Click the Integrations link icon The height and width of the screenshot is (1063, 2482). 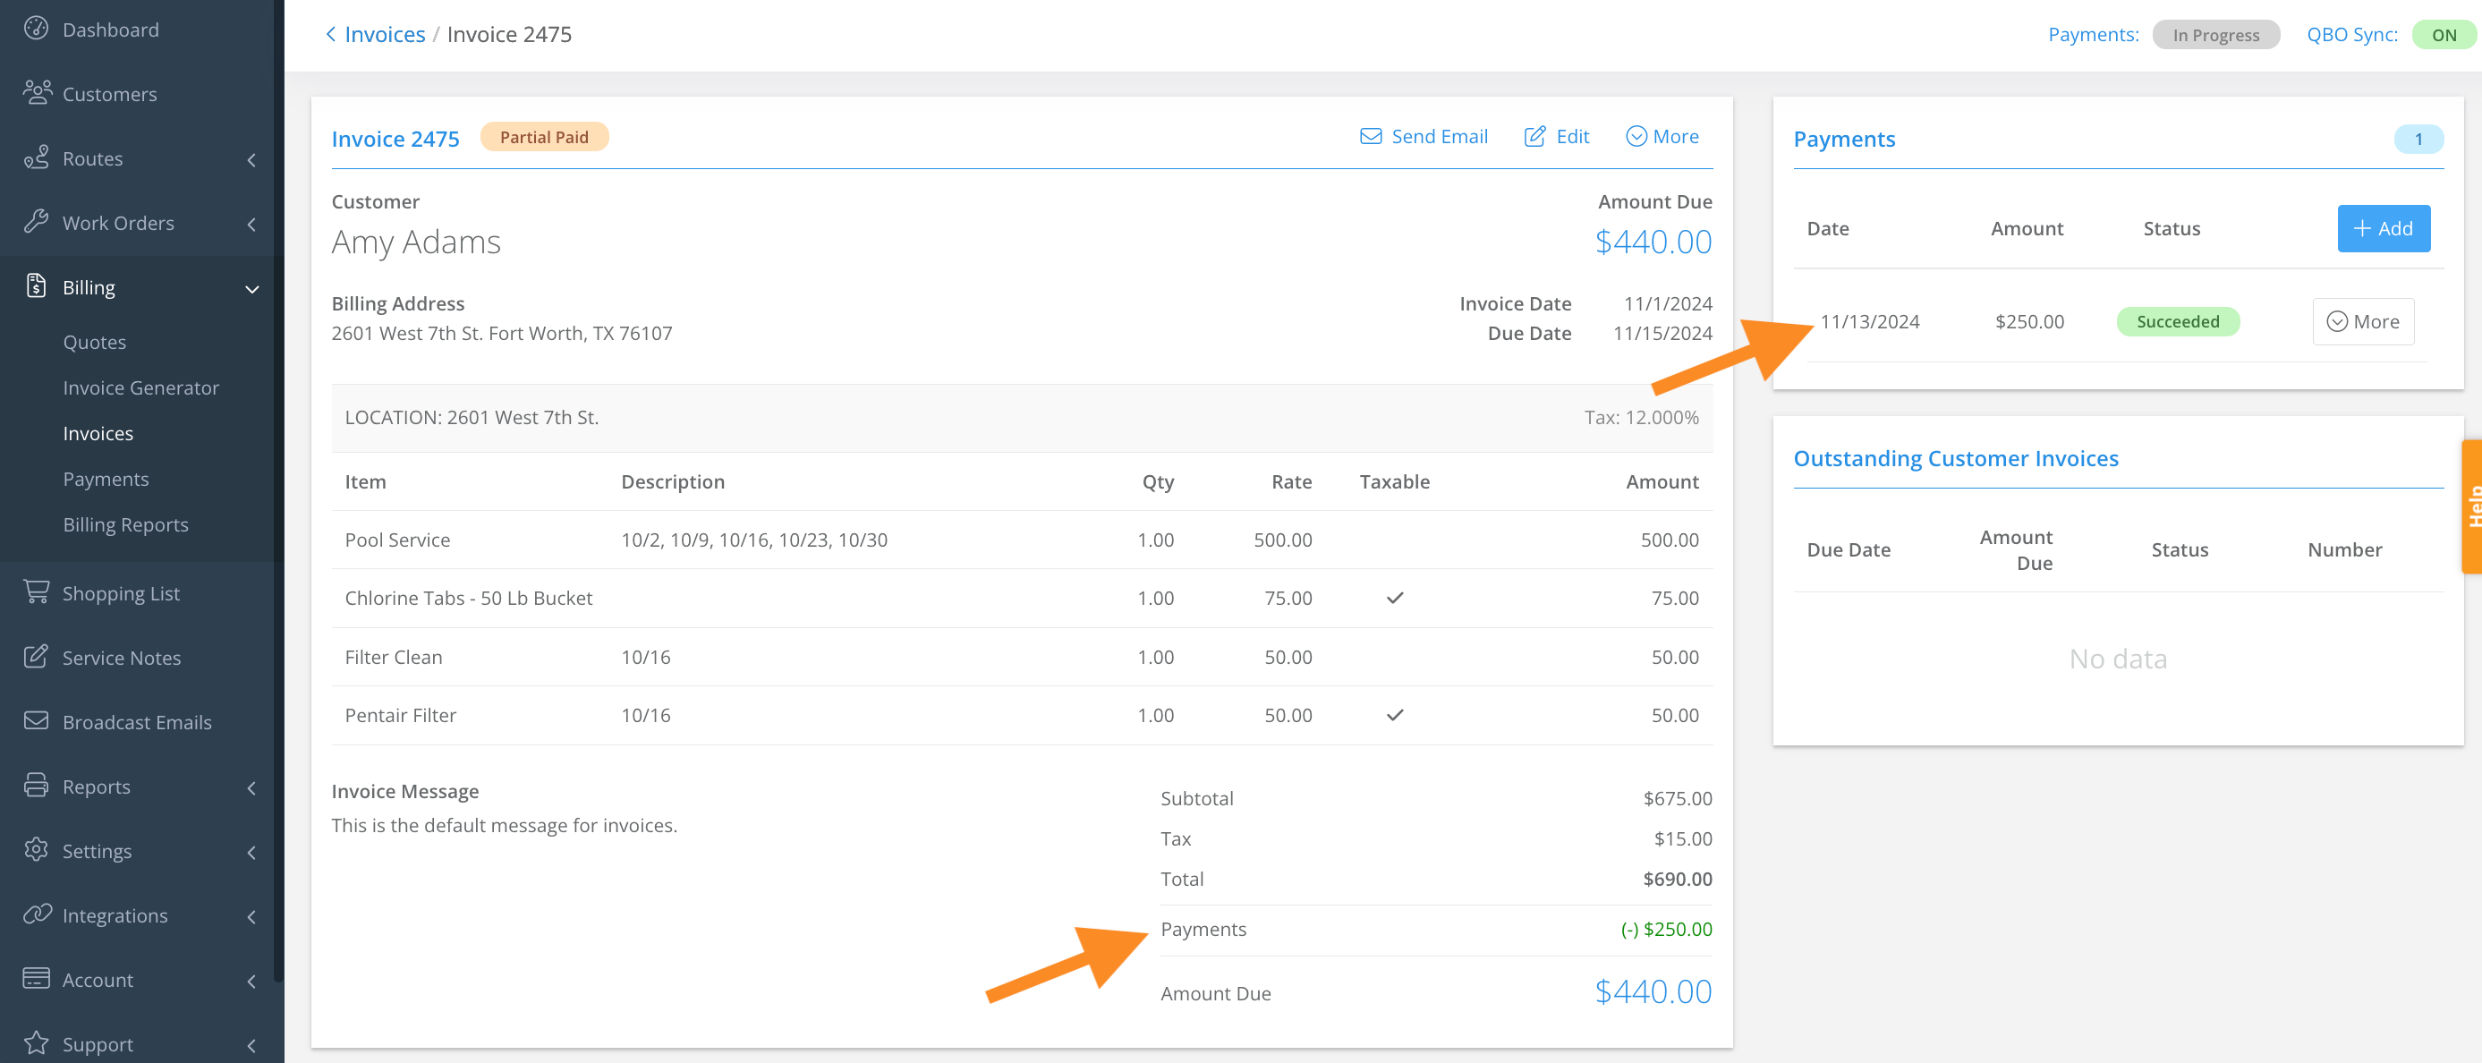pos(37,914)
